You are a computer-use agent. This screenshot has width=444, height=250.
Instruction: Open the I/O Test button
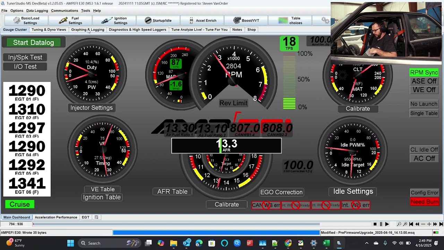(x=25, y=67)
